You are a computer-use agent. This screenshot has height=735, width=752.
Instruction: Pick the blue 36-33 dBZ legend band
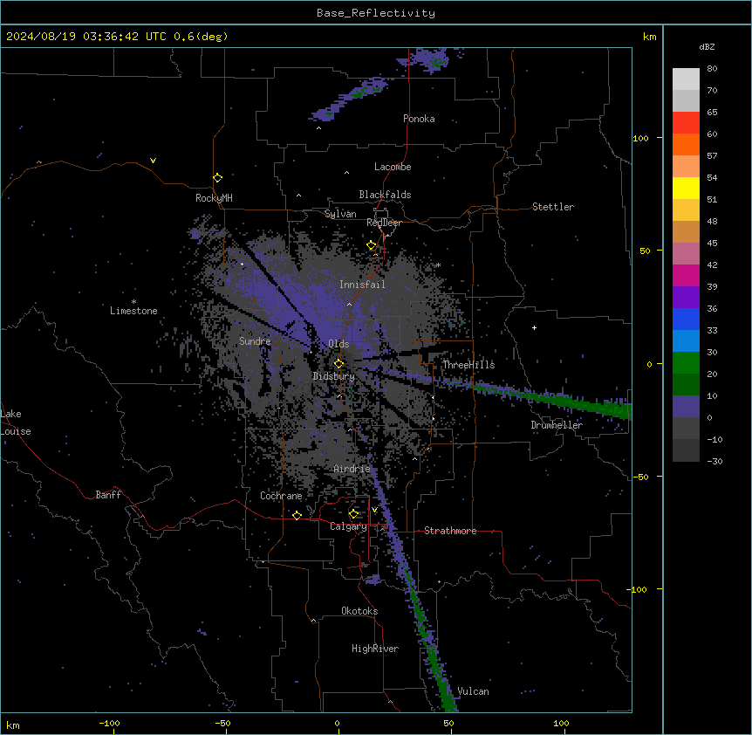(x=686, y=319)
